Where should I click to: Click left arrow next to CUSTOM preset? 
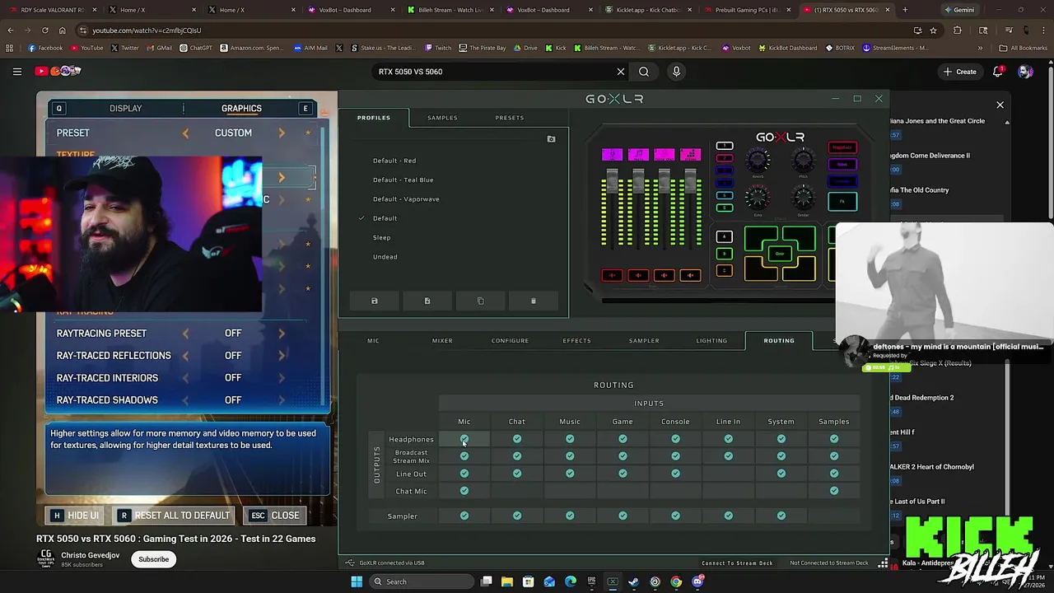pyautogui.click(x=185, y=133)
